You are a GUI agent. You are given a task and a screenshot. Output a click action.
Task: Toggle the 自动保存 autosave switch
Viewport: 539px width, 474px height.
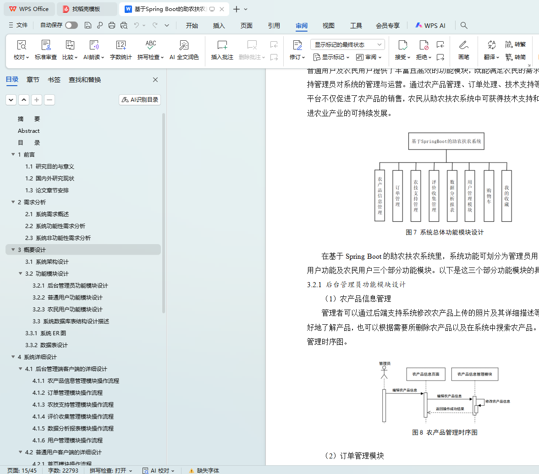(71, 26)
